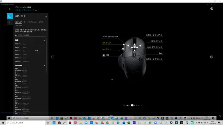
Task: Open Windows Start menu in the lower taskbar
Action: (3, 123)
